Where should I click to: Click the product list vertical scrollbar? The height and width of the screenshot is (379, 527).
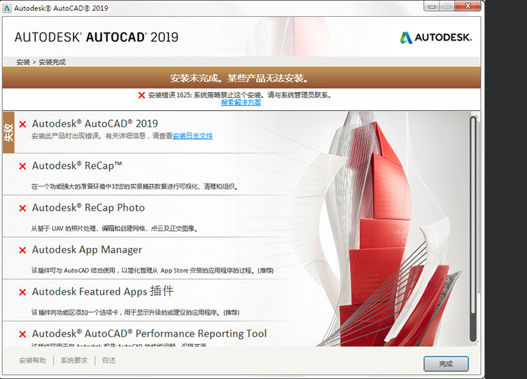coord(473,229)
